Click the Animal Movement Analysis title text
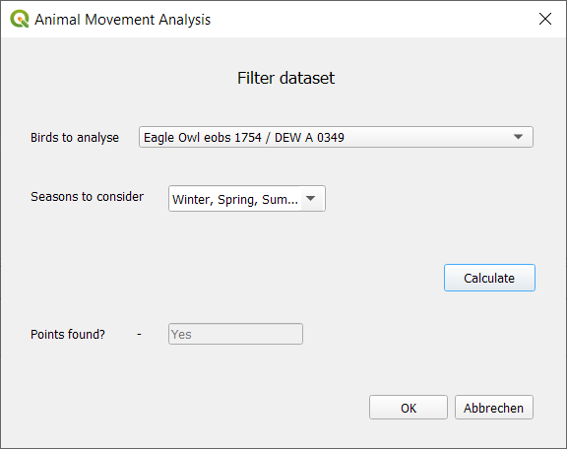567x449 pixels. click(x=122, y=20)
